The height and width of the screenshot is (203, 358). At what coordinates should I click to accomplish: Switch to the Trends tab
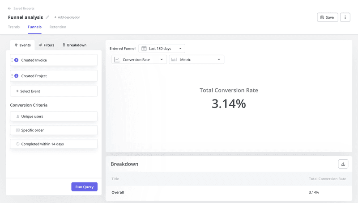click(14, 27)
